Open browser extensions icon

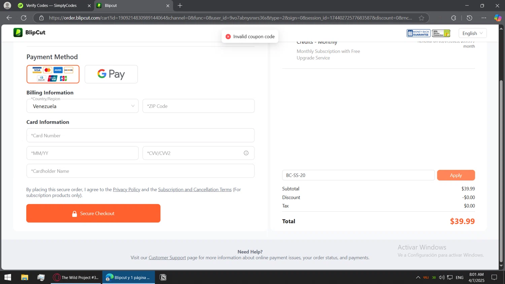click(453, 18)
